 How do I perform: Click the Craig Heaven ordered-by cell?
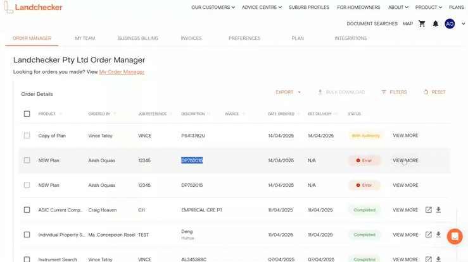[x=103, y=210]
